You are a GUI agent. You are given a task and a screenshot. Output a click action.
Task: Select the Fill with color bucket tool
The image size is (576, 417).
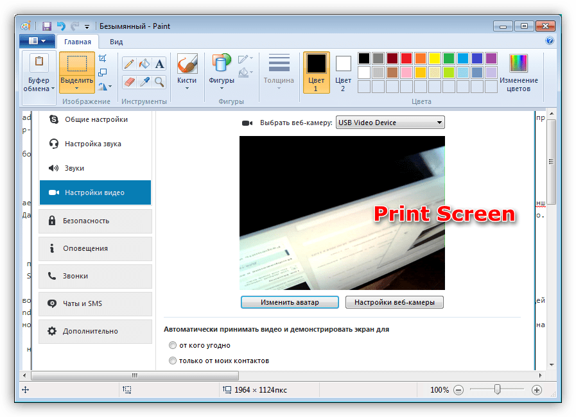click(x=144, y=64)
